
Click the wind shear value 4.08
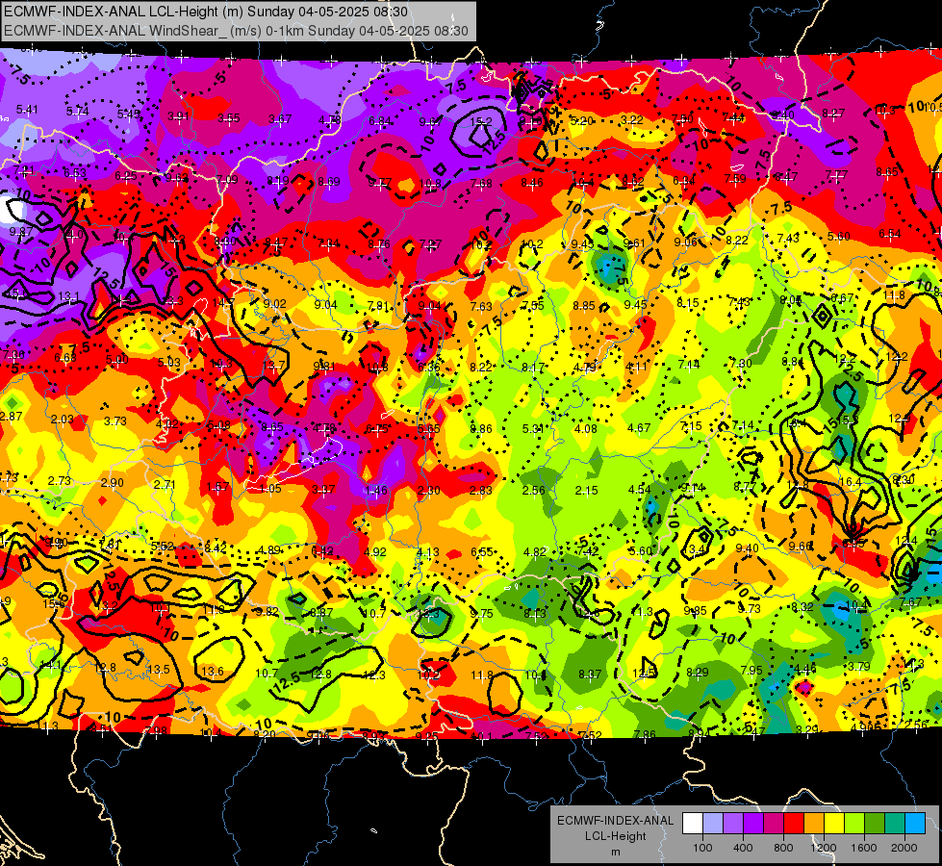586,428
